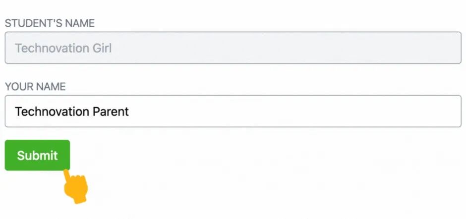Screen dimensions: 466x219
Task: Place cursor after the word "Parent"
Action: point(129,111)
